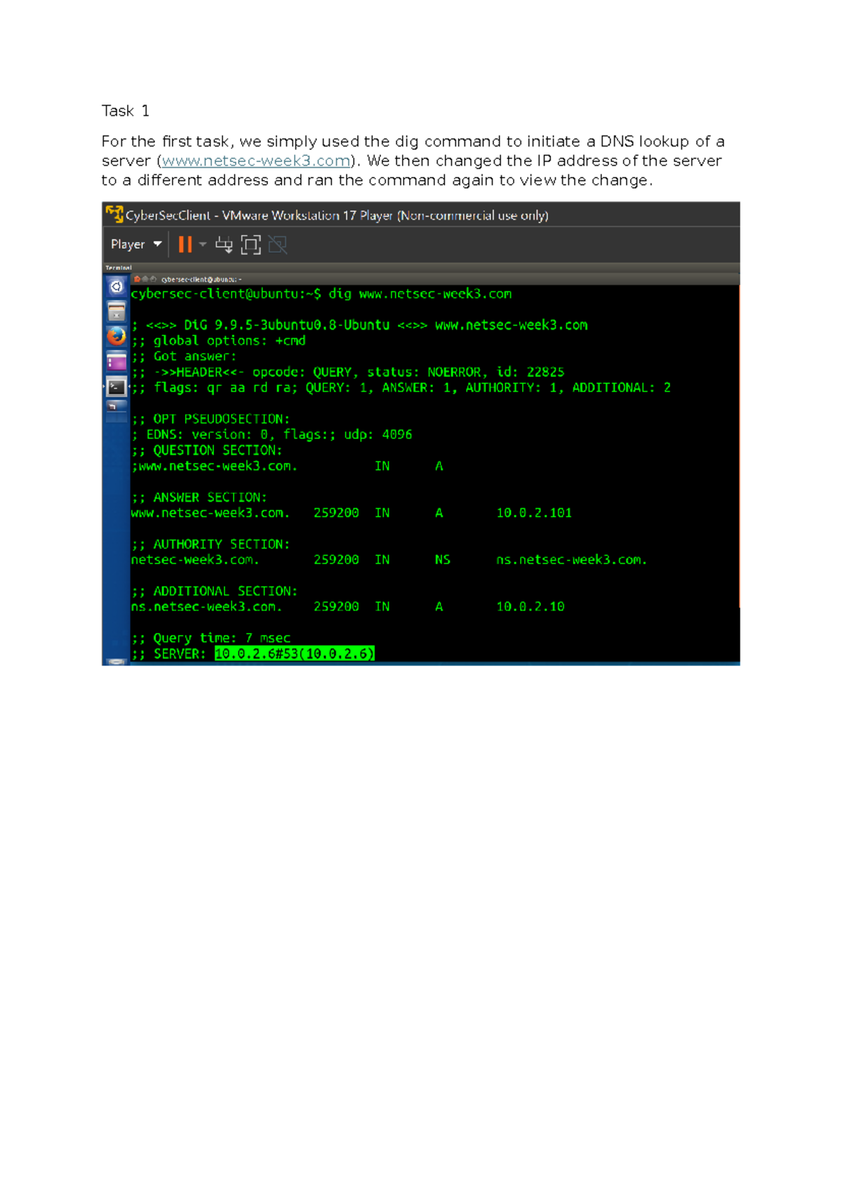Click the header 'id: 22825' value
This screenshot has width=842, height=1190.
tap(530, 373)
